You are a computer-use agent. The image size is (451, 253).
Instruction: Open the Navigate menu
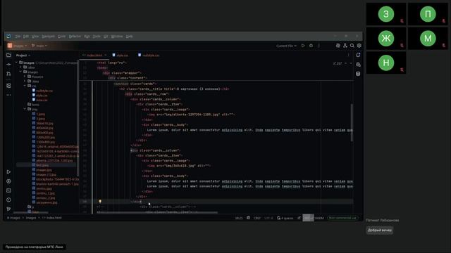[x=48, y=37]
